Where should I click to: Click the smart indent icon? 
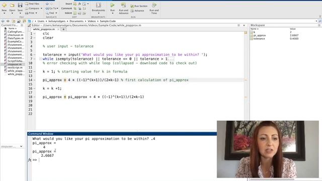(75, 13)
